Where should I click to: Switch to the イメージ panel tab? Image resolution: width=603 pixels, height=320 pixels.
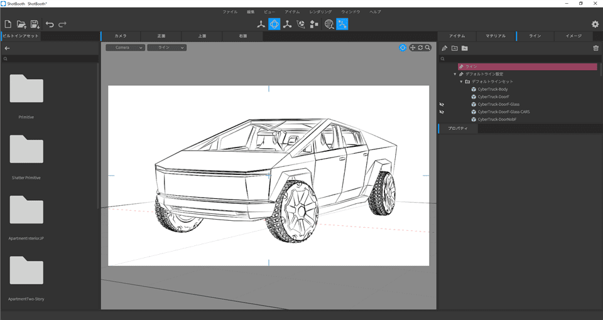click(573, 36)
